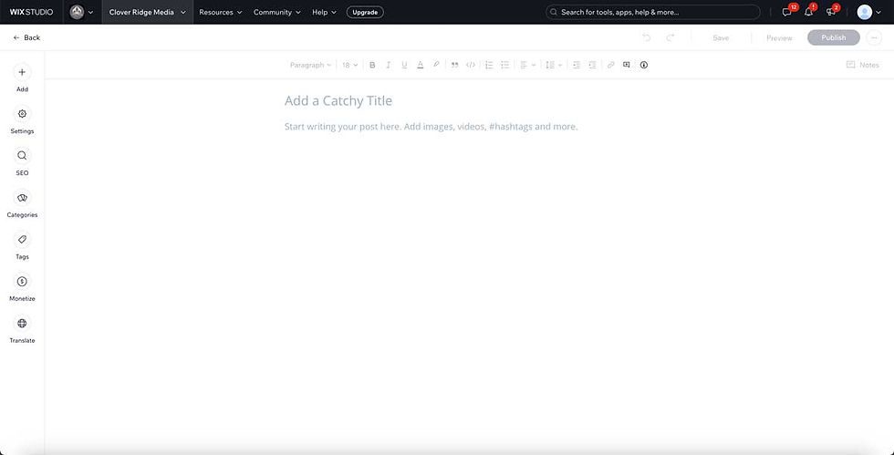Click the info circle icon in toolbar

point(644,65)
